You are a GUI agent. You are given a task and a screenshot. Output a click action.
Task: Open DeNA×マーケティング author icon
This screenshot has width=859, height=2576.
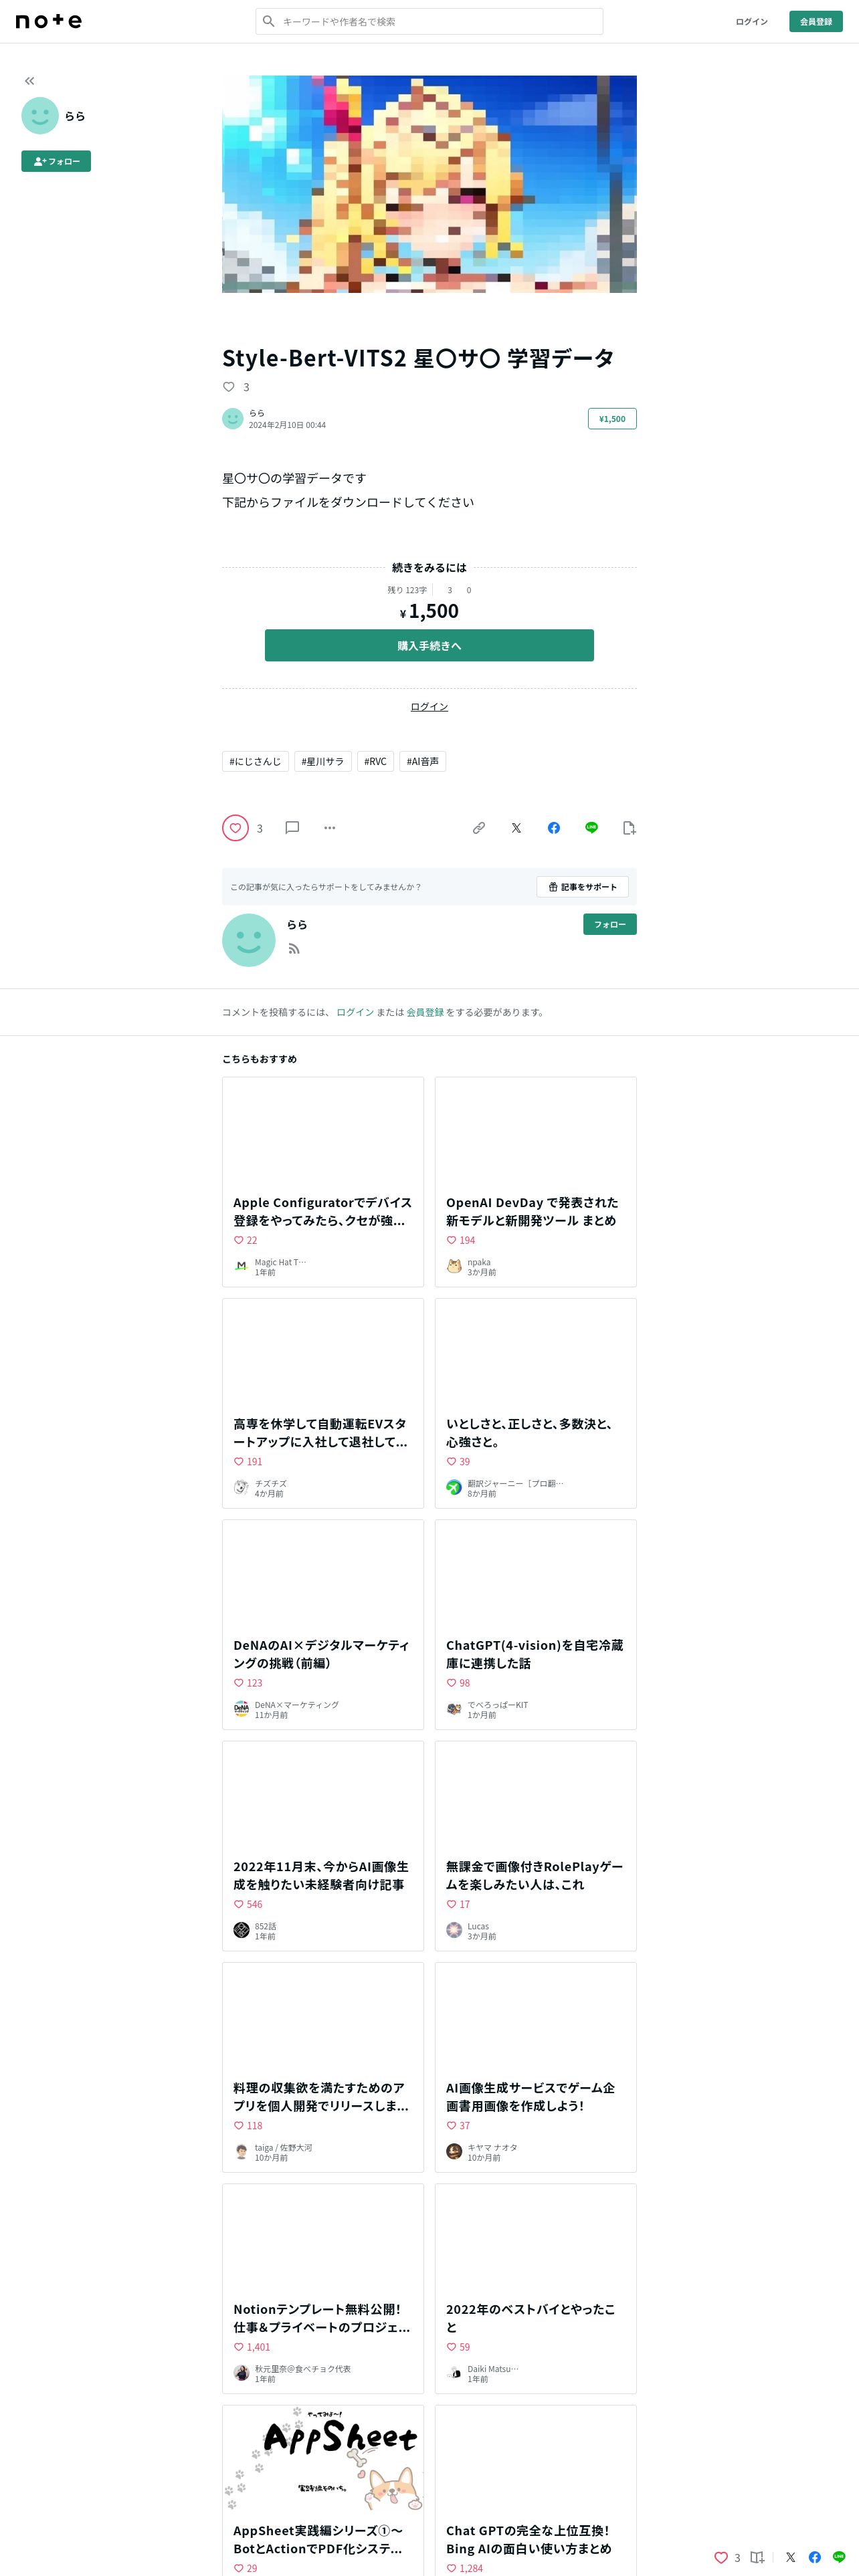coord(241,1709)
